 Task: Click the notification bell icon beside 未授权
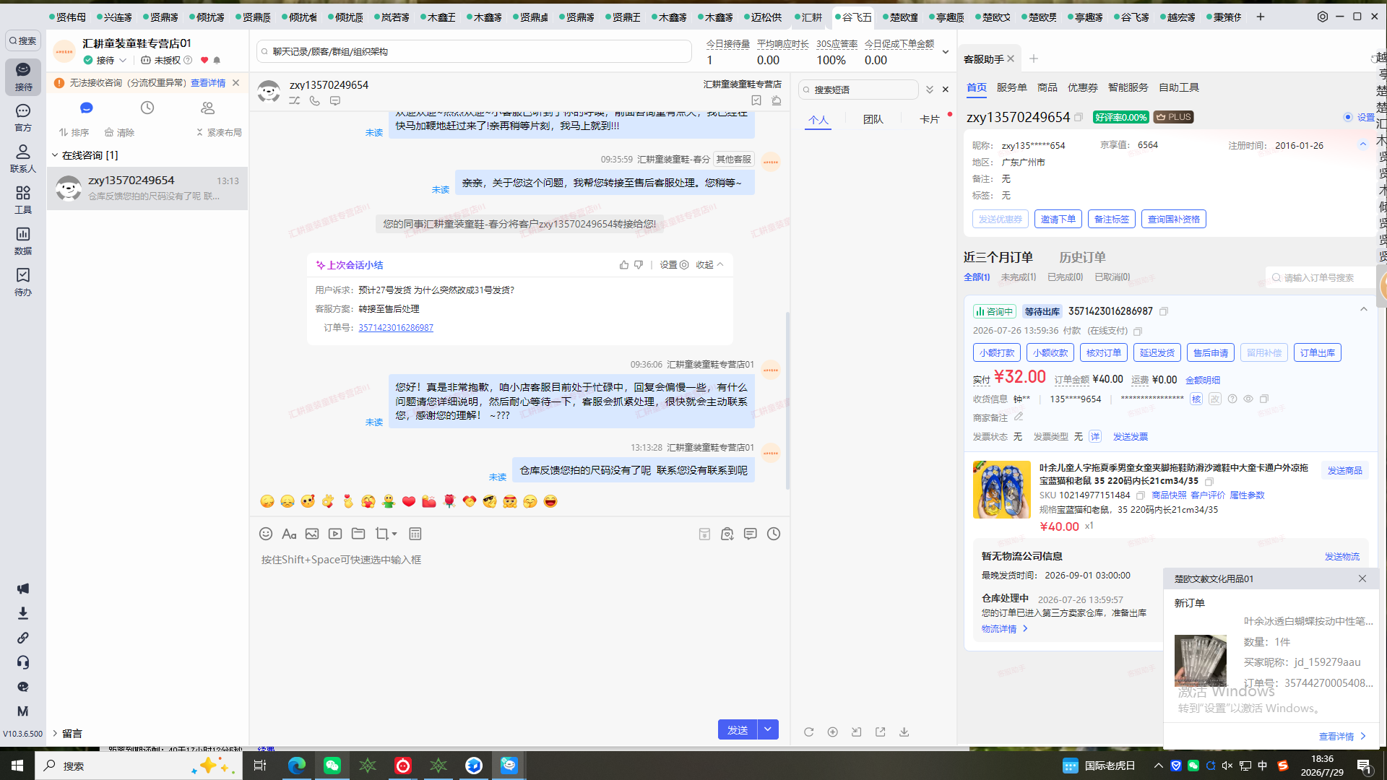(217, 61)
